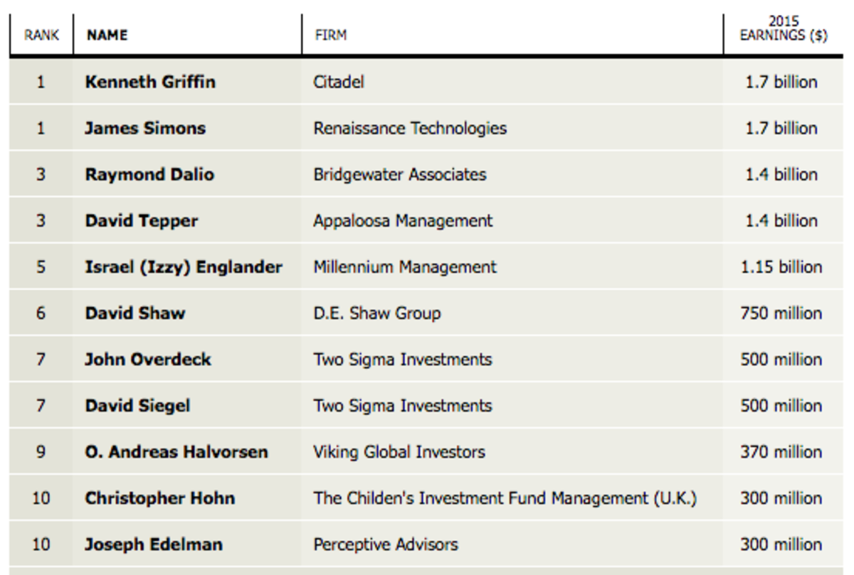Screen dimensions: 854x575
Task: Click the 750 million earnings cell
Action: [781, 313]
